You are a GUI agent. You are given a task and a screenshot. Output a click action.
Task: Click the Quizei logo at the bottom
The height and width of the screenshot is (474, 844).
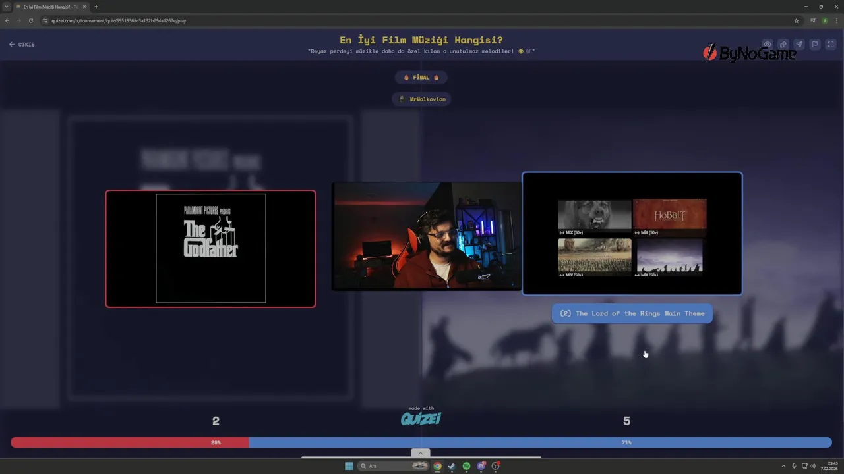pyautogui.click(x=421, y=418)
